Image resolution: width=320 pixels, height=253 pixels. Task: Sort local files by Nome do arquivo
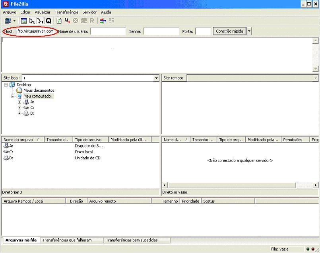[x=23, y=140]
